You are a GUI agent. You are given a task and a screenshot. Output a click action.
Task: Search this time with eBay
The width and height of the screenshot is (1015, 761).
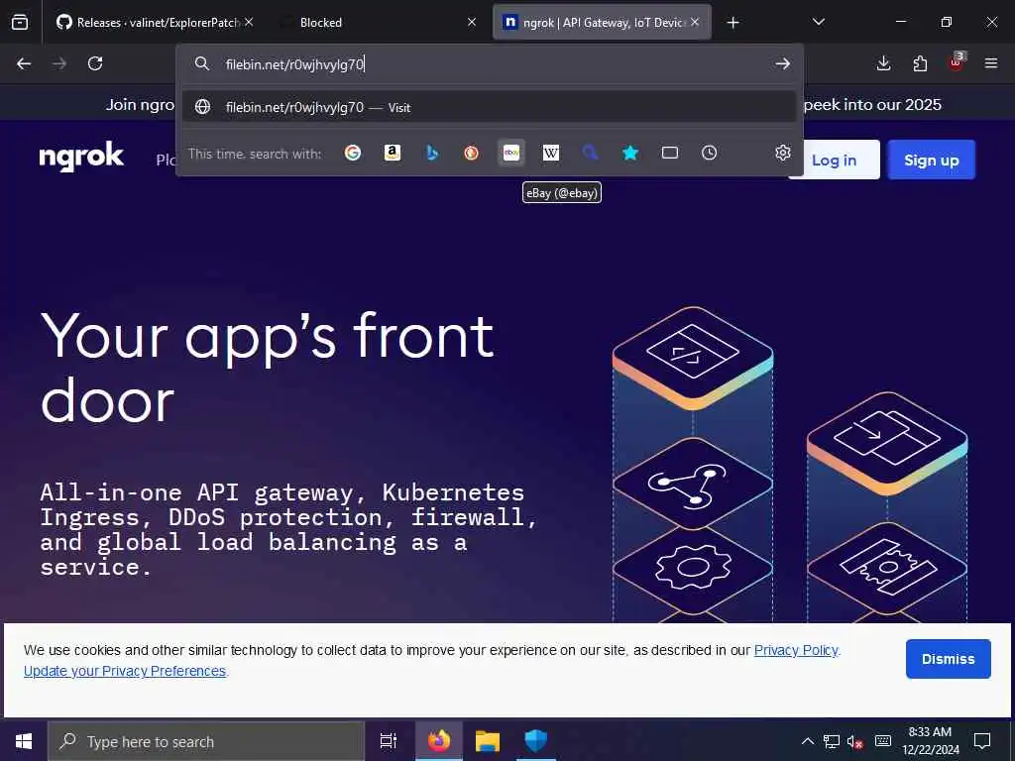(511, 153)
